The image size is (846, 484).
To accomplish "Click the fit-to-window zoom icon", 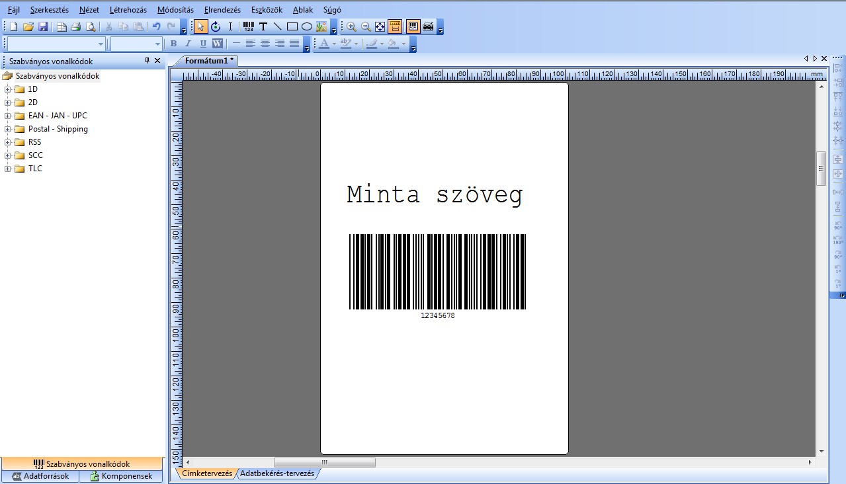I will click(380, 27).
